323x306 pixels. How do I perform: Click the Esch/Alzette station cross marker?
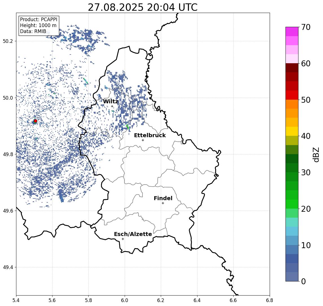pos(123,239)
